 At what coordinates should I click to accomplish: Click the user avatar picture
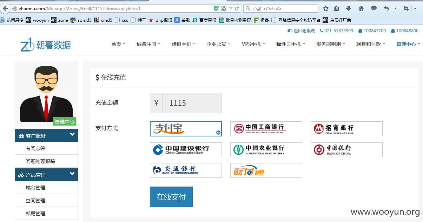tap(46, 94)
